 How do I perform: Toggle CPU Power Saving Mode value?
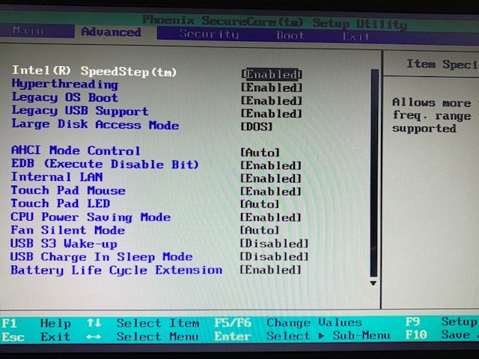point(271,218)
